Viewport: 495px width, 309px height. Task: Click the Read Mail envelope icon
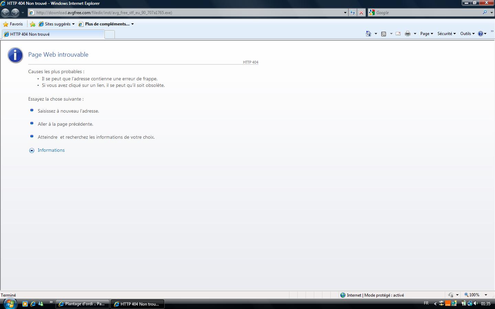(398, 34)
